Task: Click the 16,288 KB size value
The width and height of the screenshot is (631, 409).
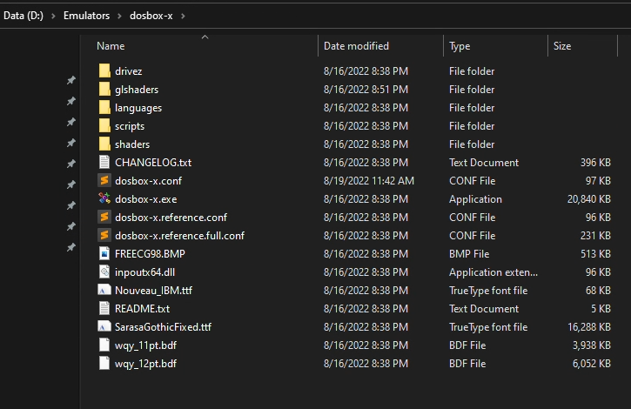Action: [589, 327]
